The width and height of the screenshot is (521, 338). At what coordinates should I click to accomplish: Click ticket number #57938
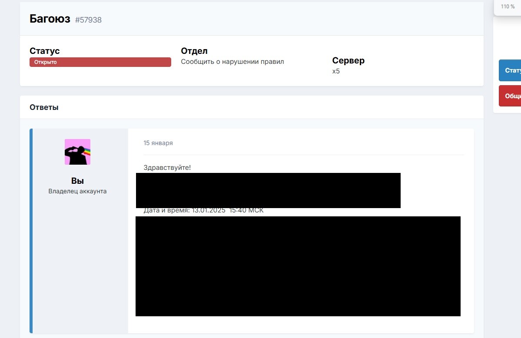[x=88, y=20]
